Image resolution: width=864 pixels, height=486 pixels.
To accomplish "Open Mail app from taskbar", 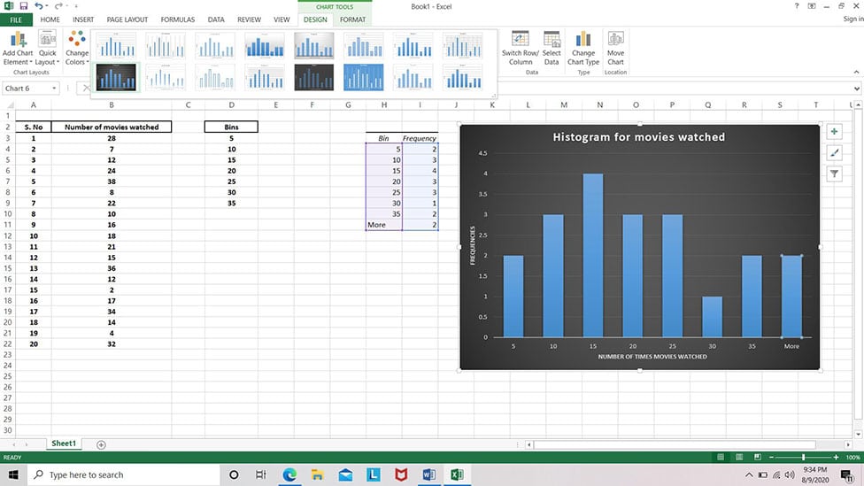I will 345,474.
